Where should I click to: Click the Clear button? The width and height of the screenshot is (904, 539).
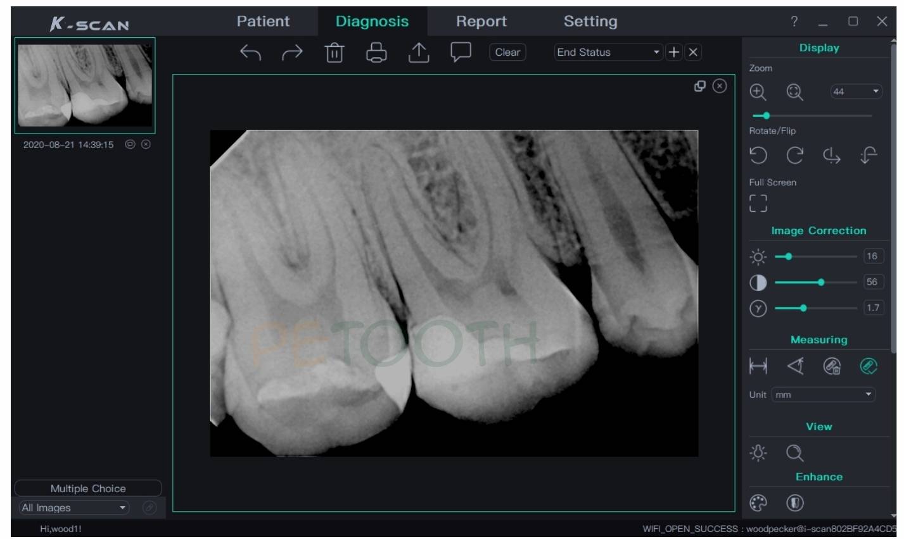507,53
